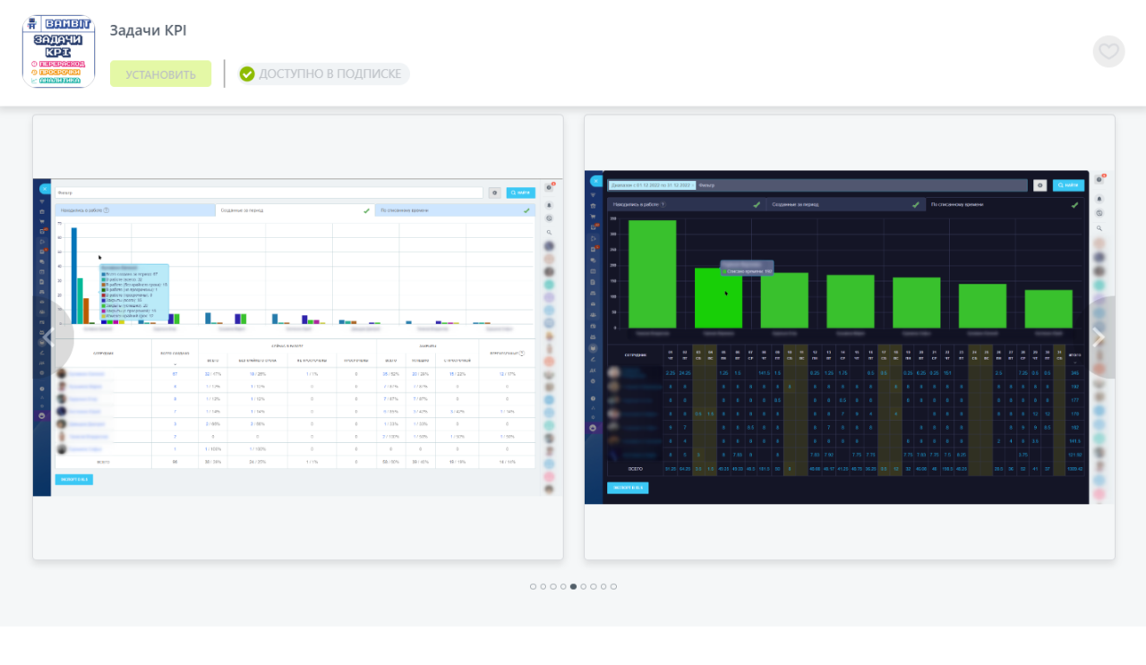
Task: Select the sixth carousel pagination dot
Action: click(584, 587)
